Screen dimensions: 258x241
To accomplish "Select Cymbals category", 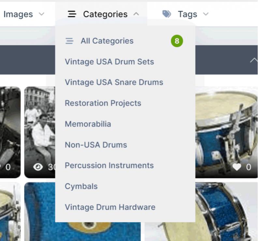I will 81,186.
